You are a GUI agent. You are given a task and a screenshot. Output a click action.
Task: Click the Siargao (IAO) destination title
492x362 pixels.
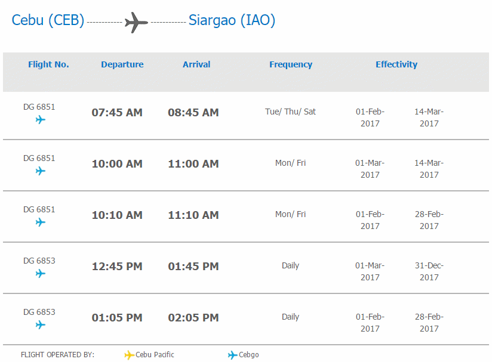point(232,20)
